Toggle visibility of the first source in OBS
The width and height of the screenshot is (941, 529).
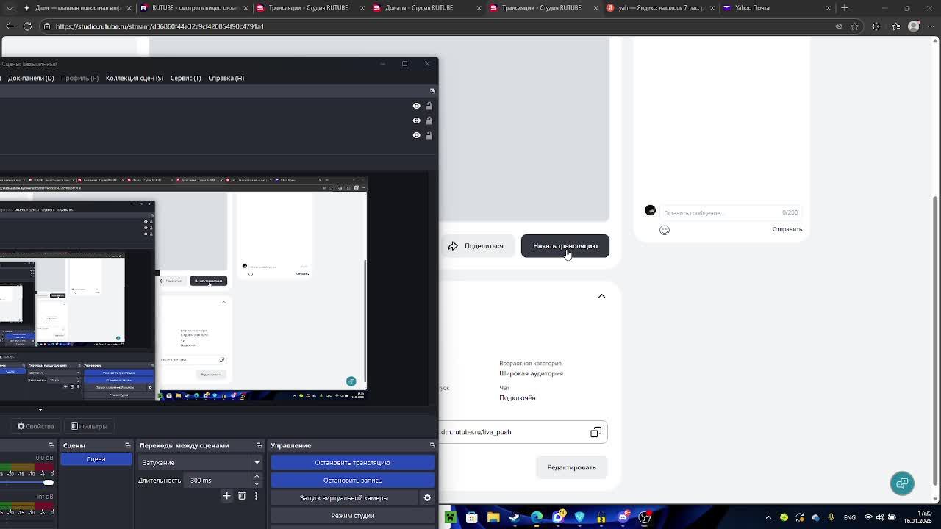(x=416, y=106)
